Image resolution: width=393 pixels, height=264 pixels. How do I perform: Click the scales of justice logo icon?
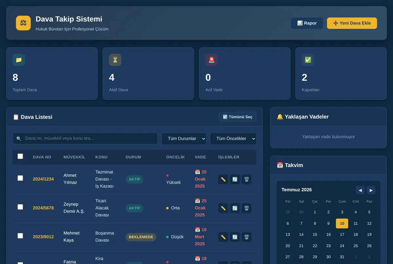click(23, 23)
